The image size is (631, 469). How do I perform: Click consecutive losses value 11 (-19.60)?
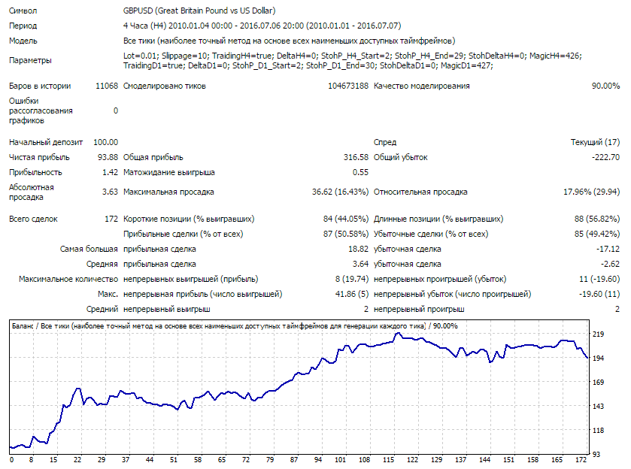click(599, 279)
